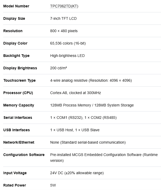
Task: Select the 7-inch TFT LCD value
Action: click(x=63, y=18)
